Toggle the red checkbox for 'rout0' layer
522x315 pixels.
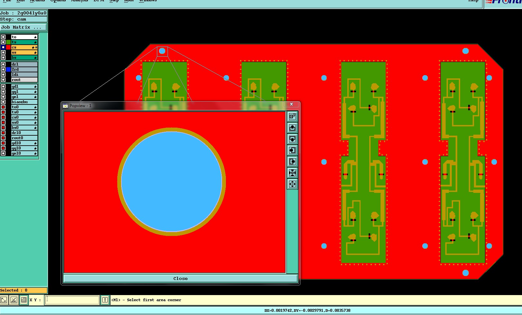click(x=3, y=138)
